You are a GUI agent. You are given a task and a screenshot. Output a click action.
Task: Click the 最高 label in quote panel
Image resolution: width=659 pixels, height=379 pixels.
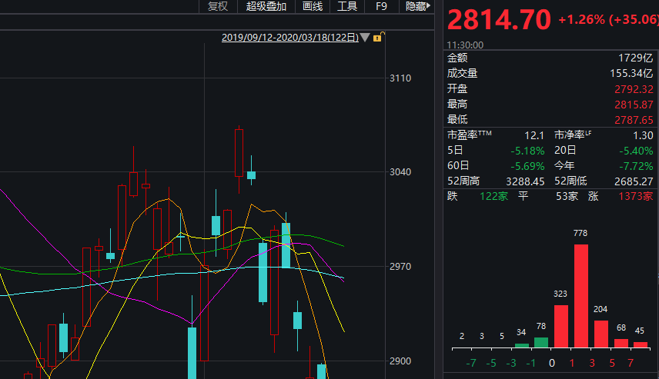click(457, 105)
